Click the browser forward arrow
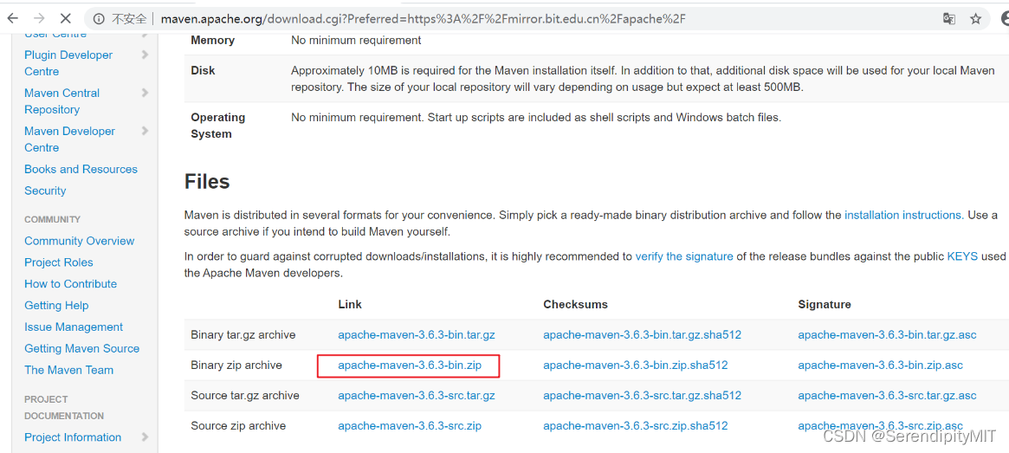The height and width of the screenshot is (453, 1009). (x=39, y=19)
